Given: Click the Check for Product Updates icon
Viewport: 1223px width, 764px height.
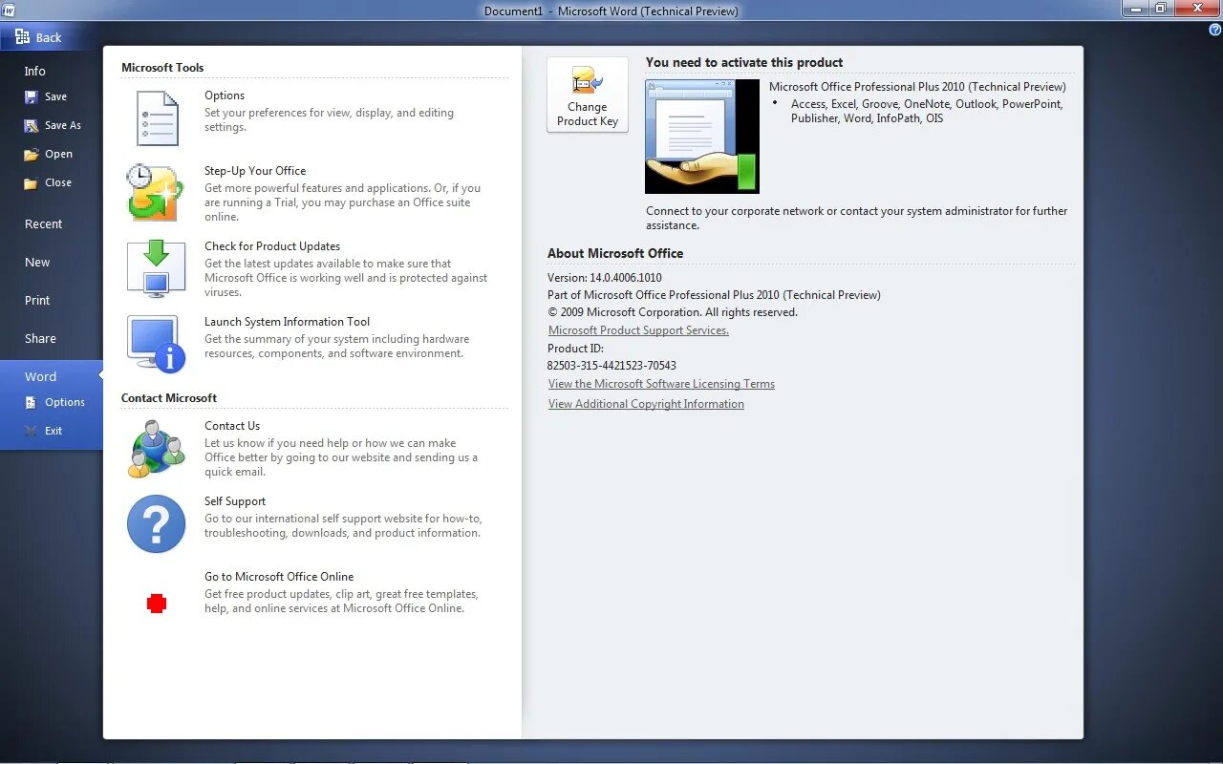Looking at the screenshot, I should [156, 268].
